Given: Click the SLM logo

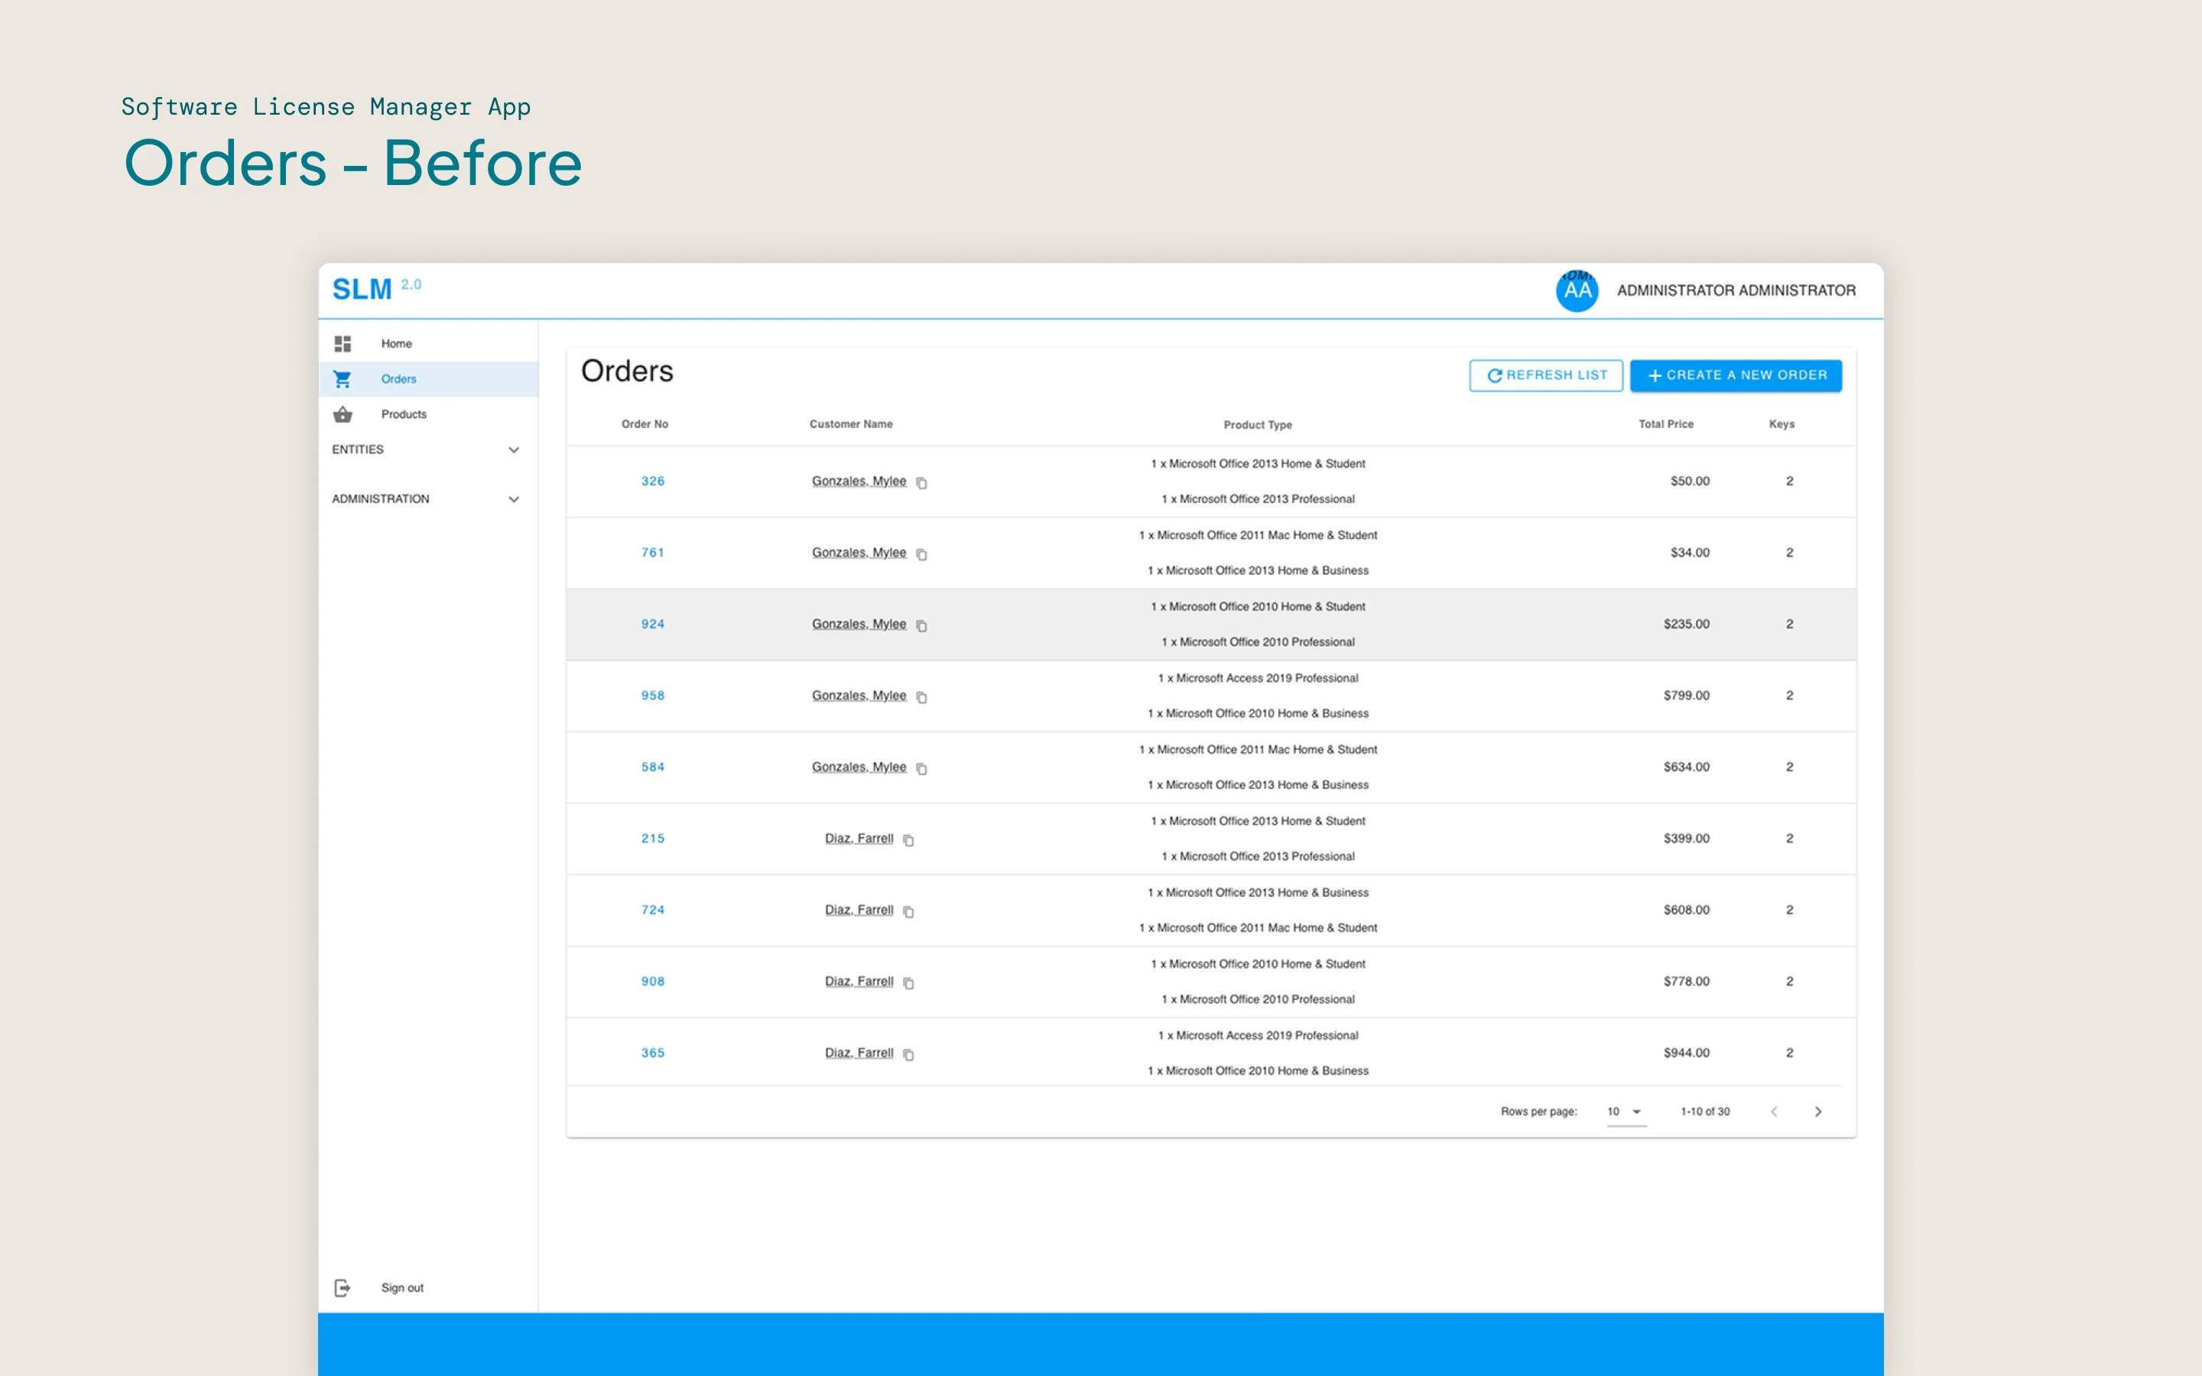Looking at the screenshot, I should click(x=361, y=290).
